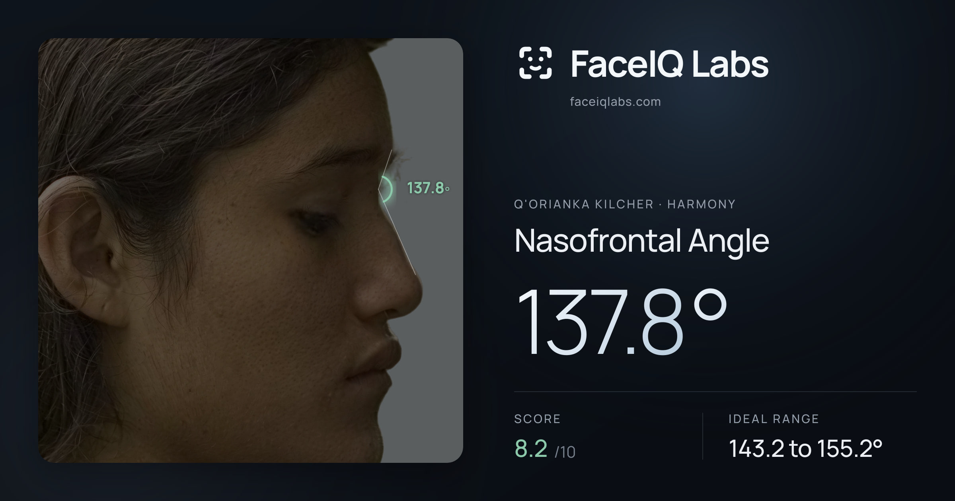Click the FaceIQ Labs face-scan logo icon
This screenshot has width=955, height=501.
tap(535, 63)
